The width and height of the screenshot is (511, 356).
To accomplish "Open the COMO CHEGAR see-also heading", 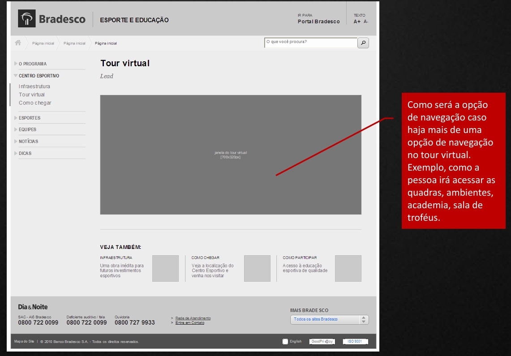I will pos(205,257).
